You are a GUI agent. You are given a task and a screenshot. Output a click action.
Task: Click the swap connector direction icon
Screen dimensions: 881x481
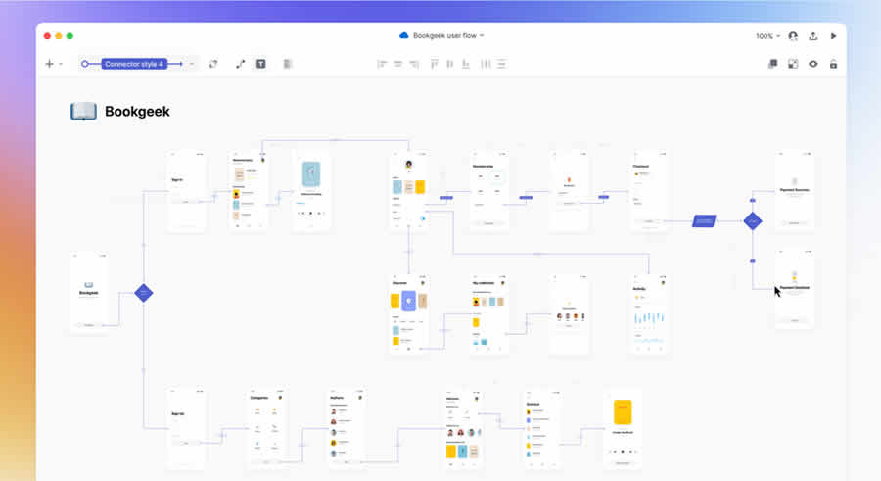click(213, 64)
